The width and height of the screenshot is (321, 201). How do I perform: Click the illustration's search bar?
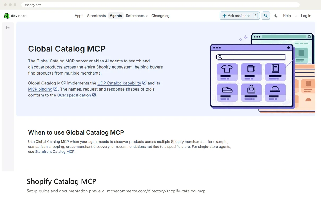251,57
